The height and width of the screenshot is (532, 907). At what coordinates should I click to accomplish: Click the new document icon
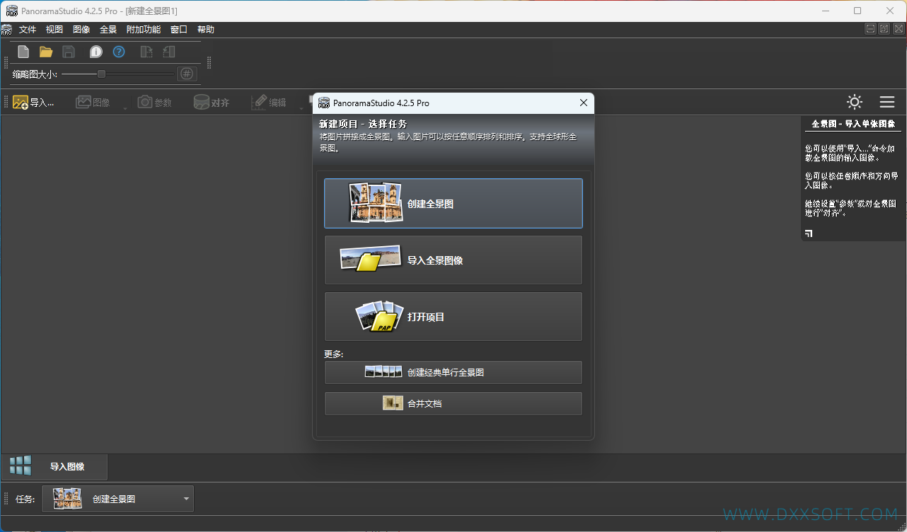(23, 52)
